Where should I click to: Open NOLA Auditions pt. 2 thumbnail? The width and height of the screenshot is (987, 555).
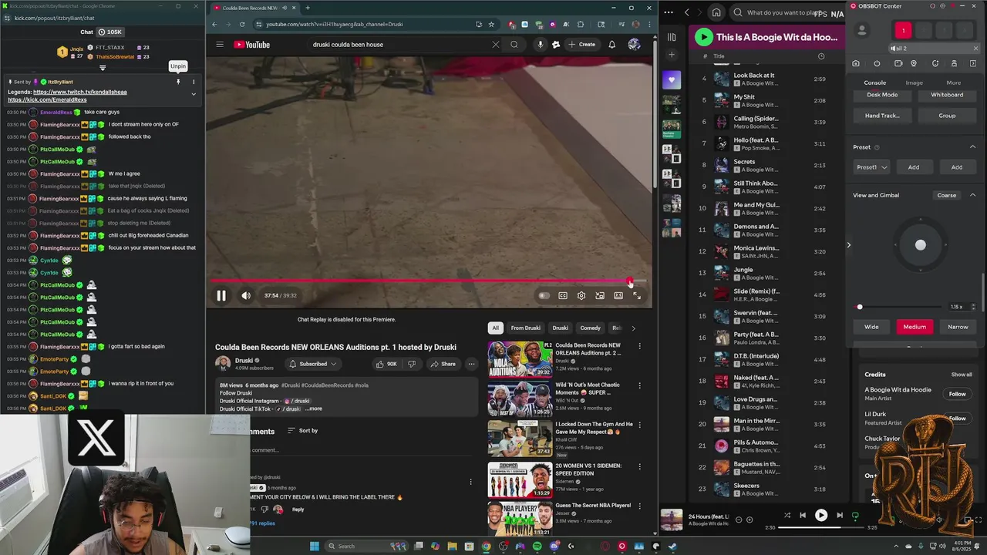pyautogui.click(x=520, y=358)
